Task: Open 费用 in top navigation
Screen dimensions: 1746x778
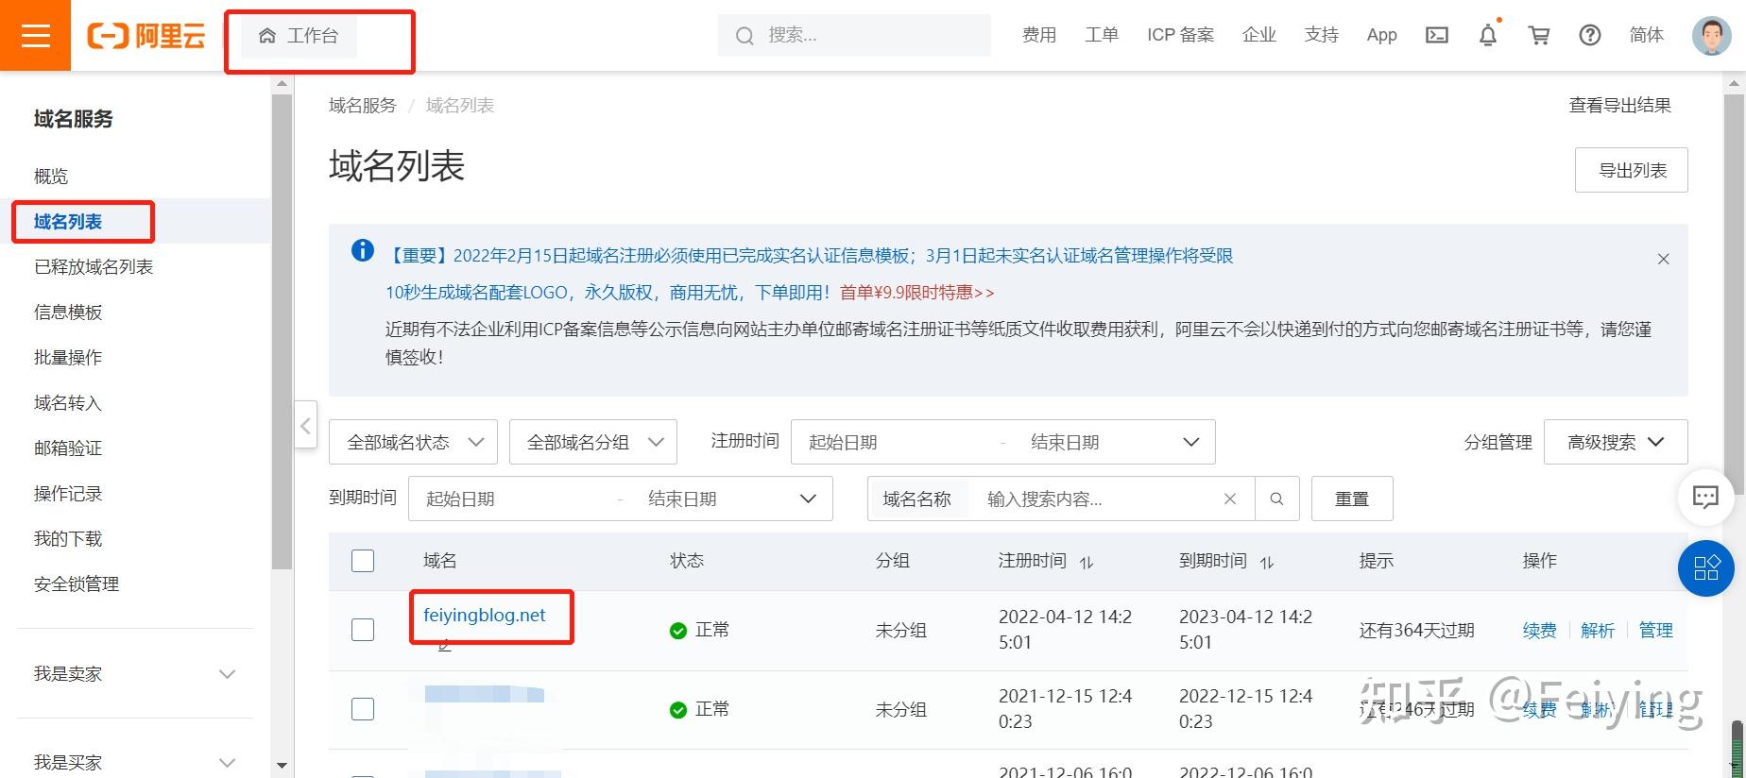Action: pyautogui.click(x=1039, y=35)
